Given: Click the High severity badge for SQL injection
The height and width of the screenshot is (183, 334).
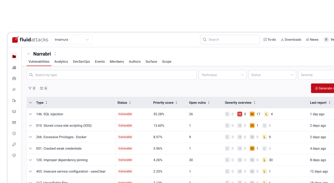Looking at the screenshot, I should 240,114.
